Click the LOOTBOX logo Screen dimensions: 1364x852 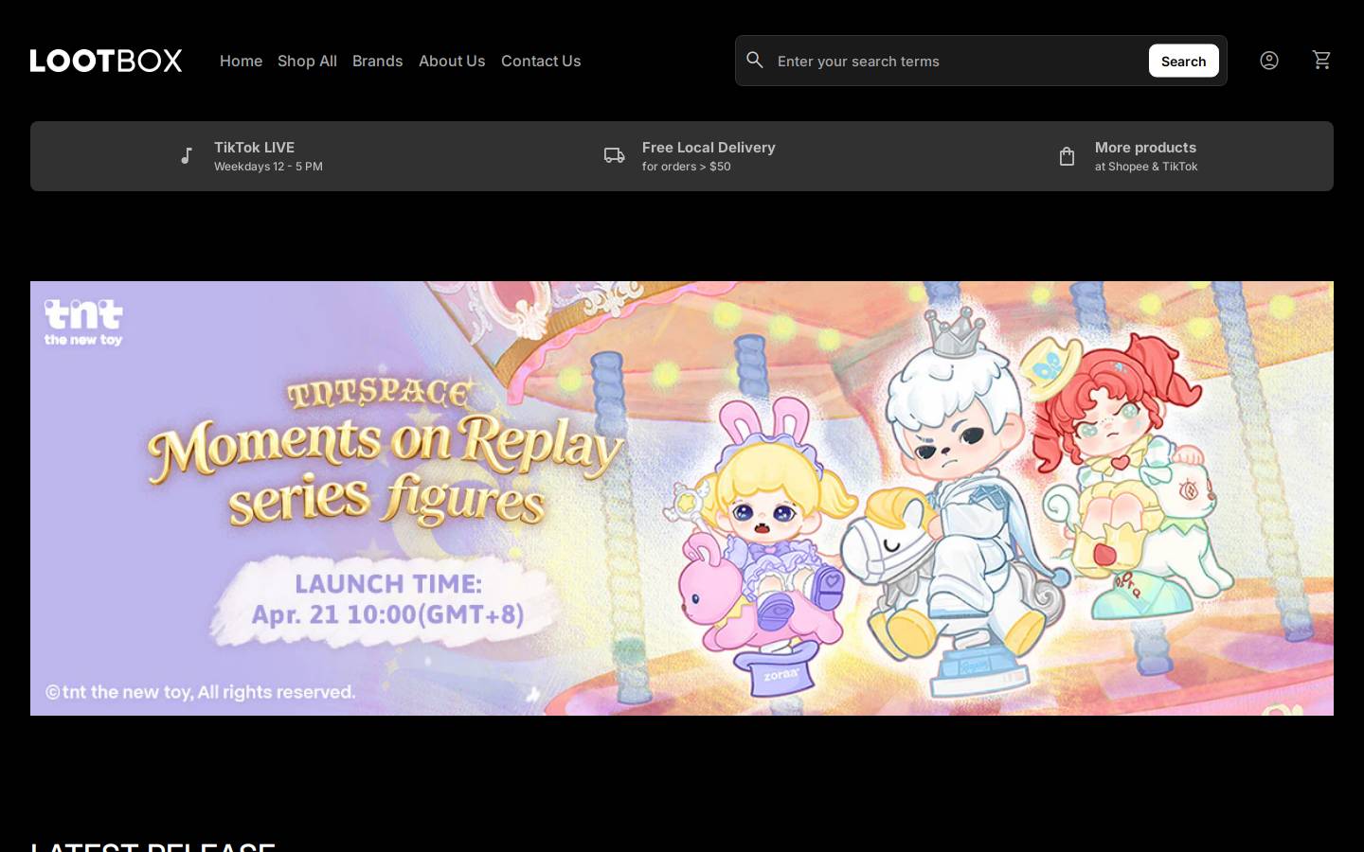tap(106, 61)
